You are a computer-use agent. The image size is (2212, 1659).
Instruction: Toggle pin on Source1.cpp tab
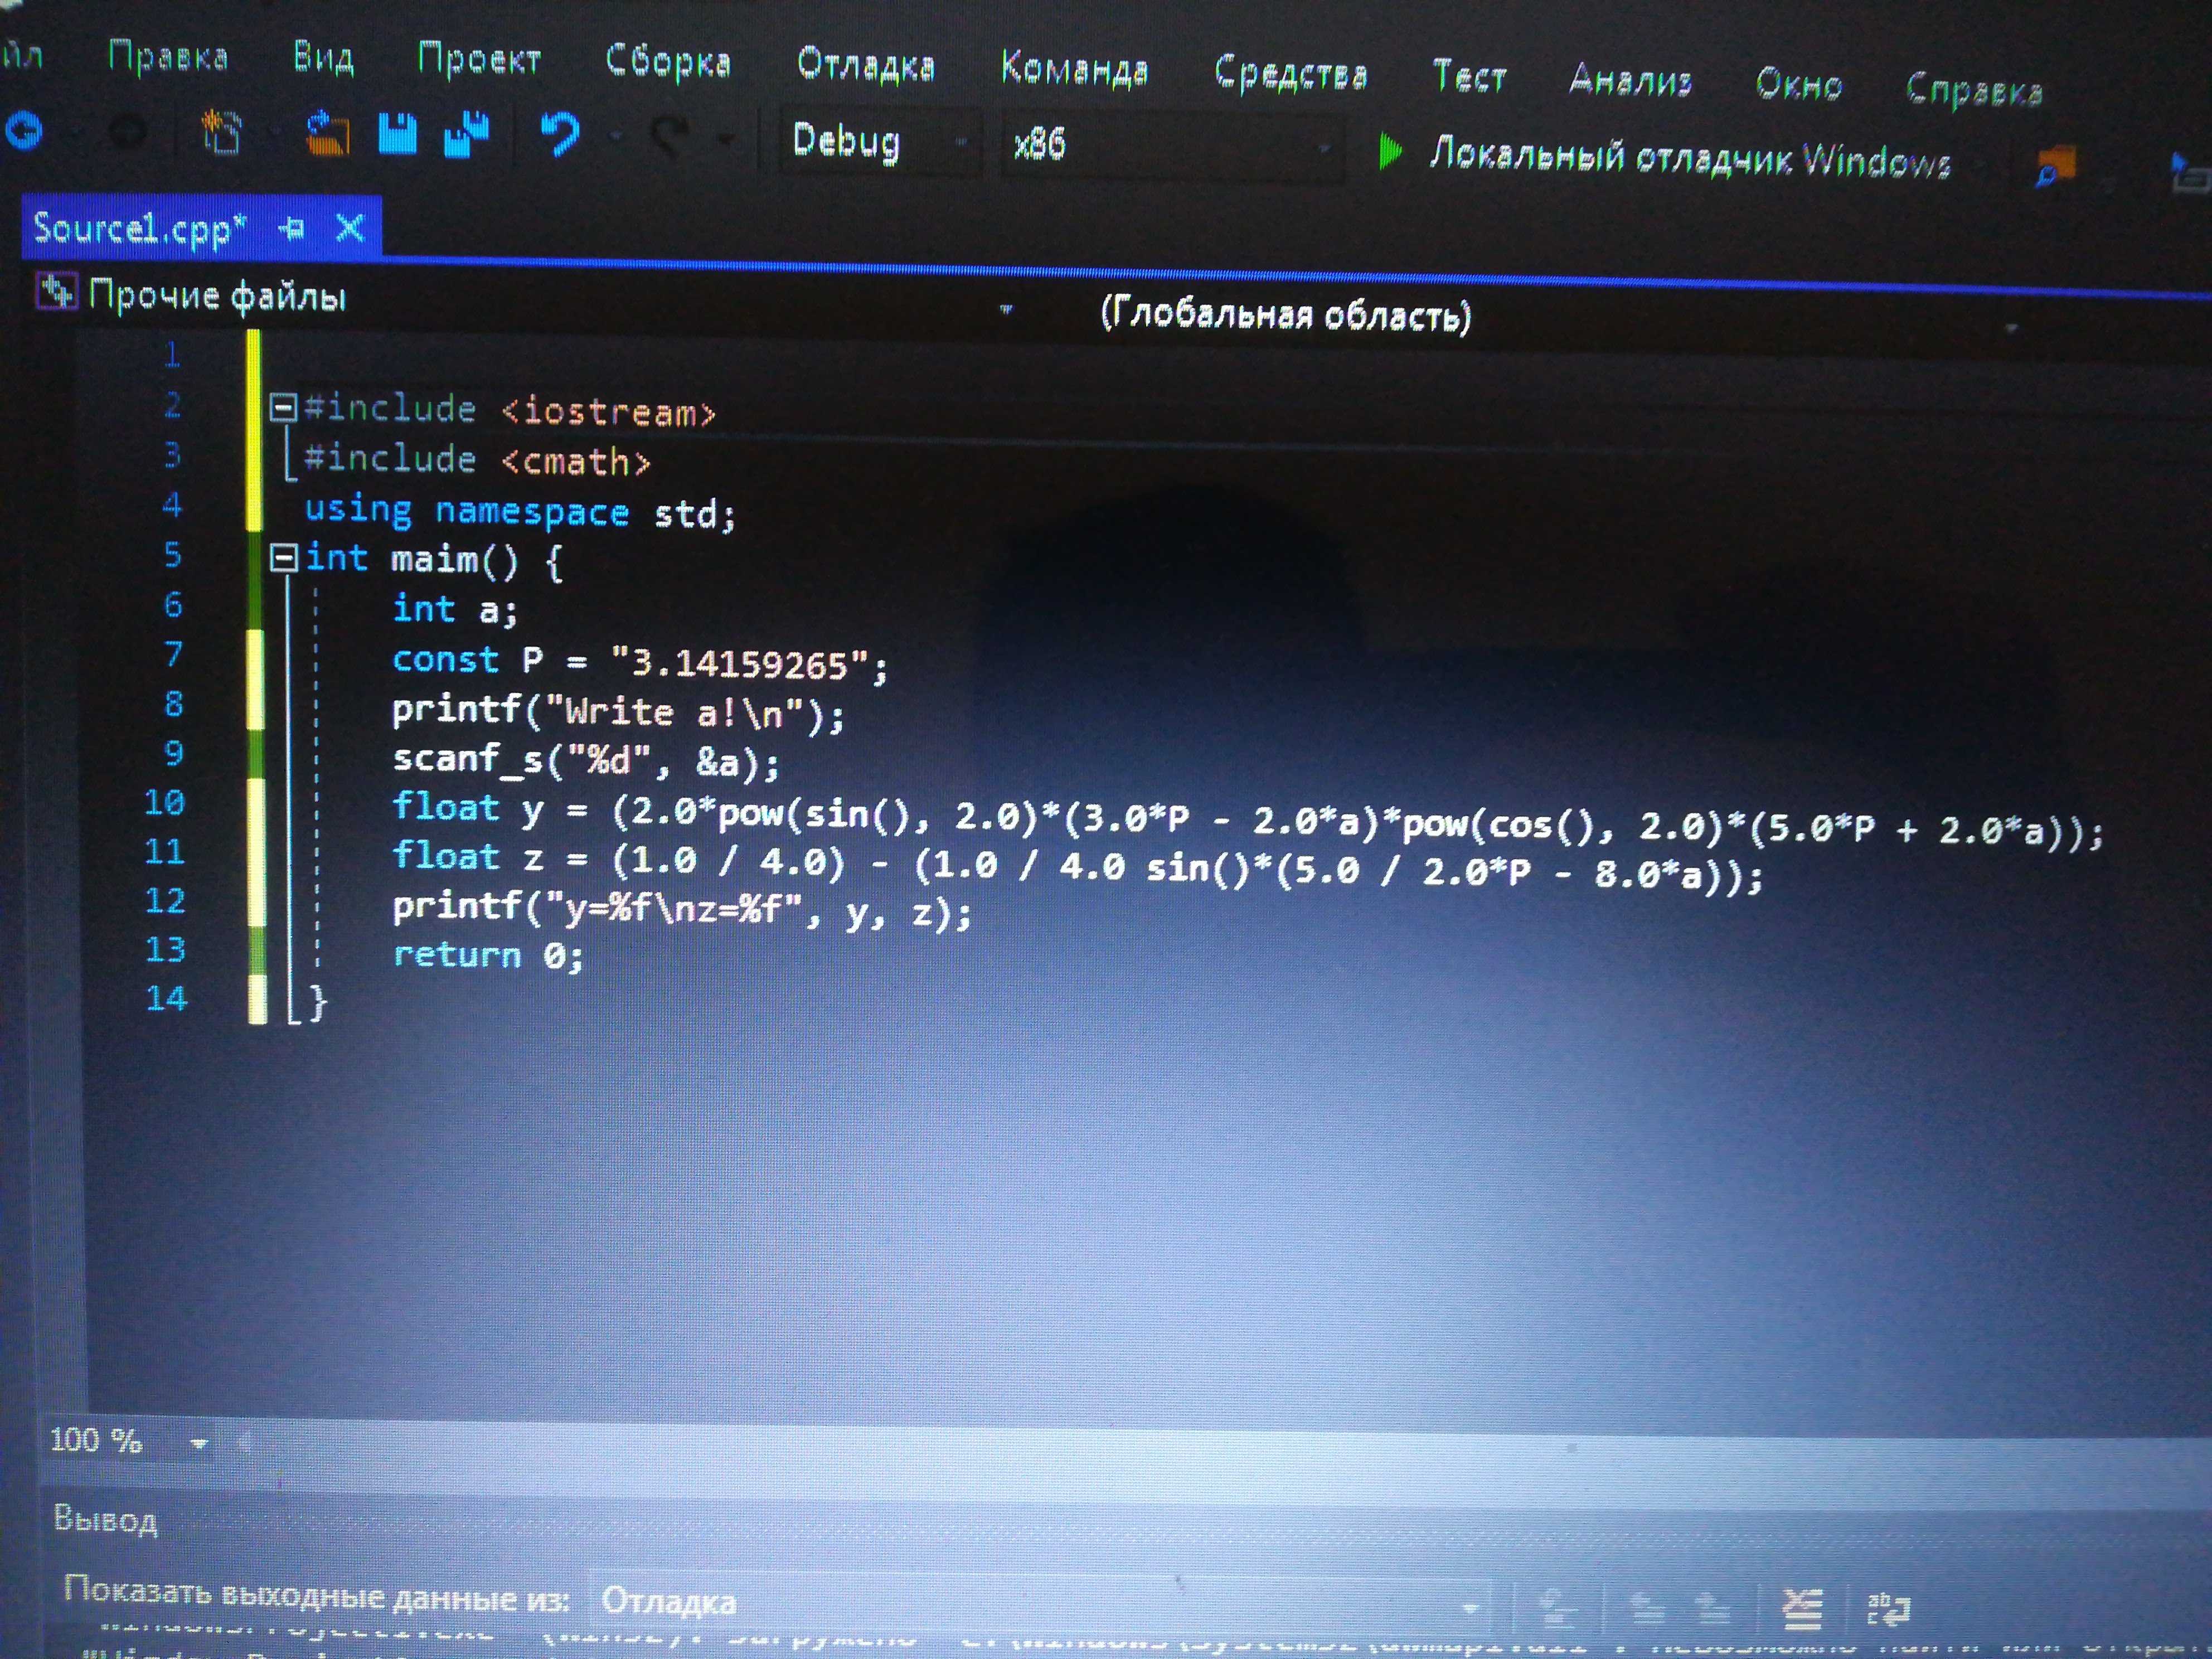pos(291,229)
